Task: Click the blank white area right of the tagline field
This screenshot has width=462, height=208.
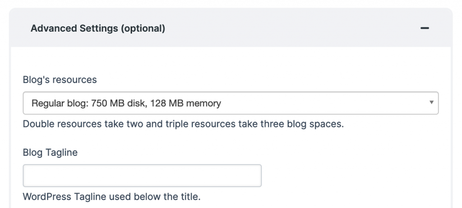Action: coord(354,176)
